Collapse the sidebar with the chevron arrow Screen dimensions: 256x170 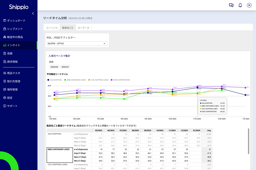(33, 13)
